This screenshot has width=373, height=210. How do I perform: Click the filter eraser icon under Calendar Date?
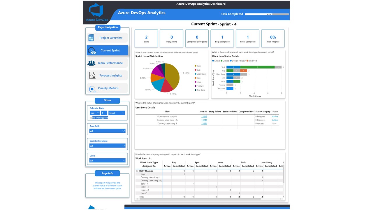click(91, 118)
